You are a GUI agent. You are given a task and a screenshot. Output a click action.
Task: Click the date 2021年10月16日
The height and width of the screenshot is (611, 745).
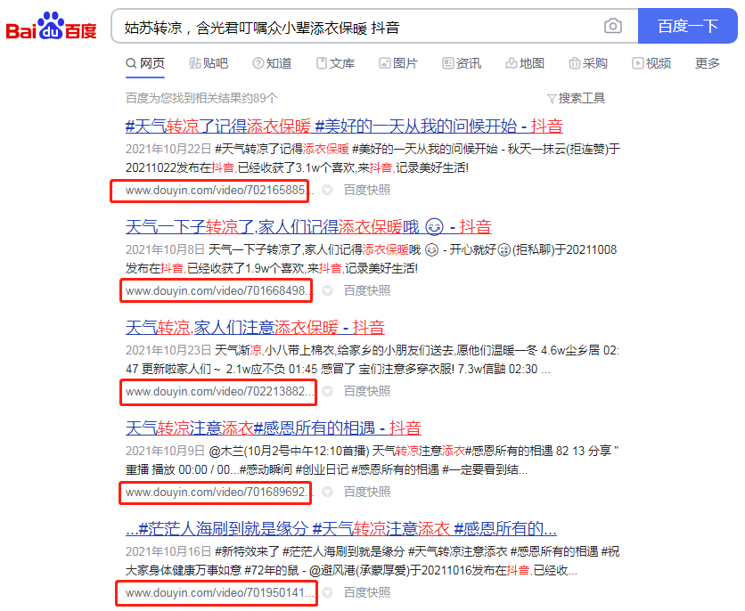coord(168,551)
